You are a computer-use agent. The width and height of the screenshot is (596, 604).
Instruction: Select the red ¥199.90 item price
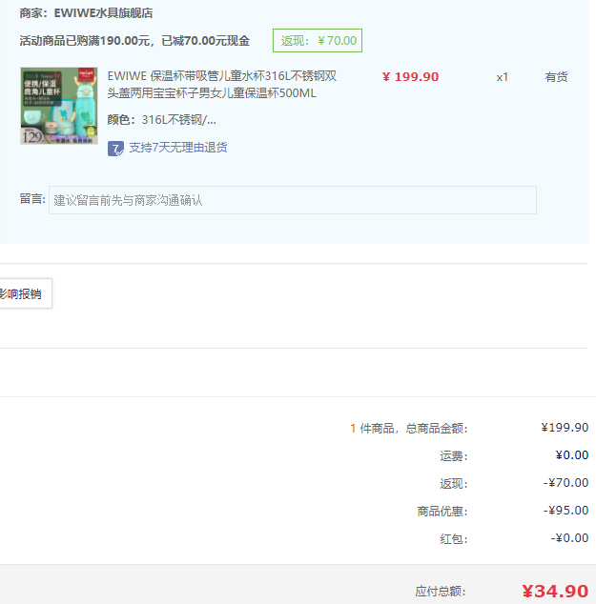[411, 77]
